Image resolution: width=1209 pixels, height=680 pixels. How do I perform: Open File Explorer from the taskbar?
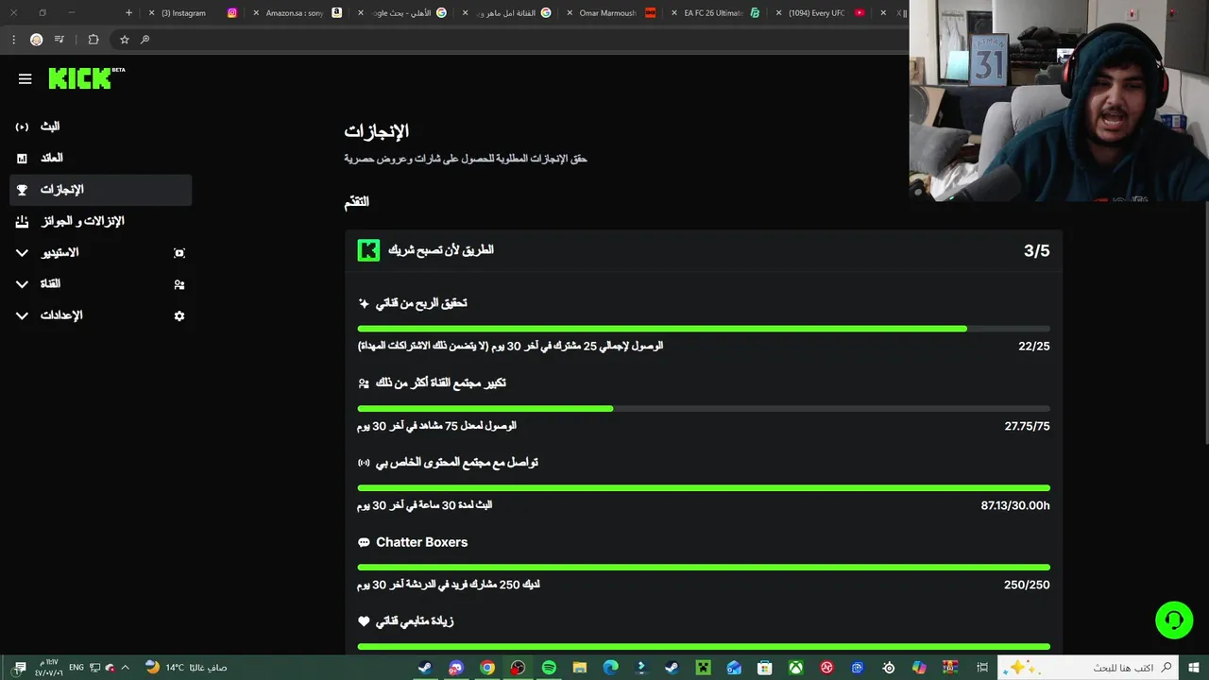pos(580,668)
